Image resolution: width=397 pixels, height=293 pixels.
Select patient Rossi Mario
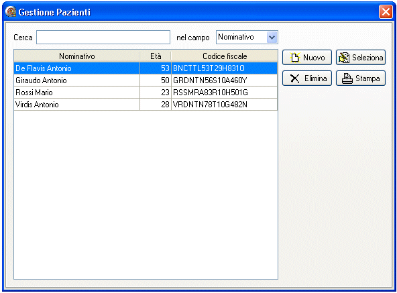pyautogui.click(x=34, y=93)
